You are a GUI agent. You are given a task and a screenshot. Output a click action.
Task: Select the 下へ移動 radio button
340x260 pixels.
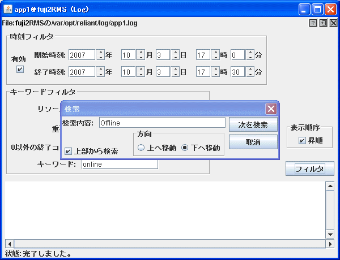185,148
